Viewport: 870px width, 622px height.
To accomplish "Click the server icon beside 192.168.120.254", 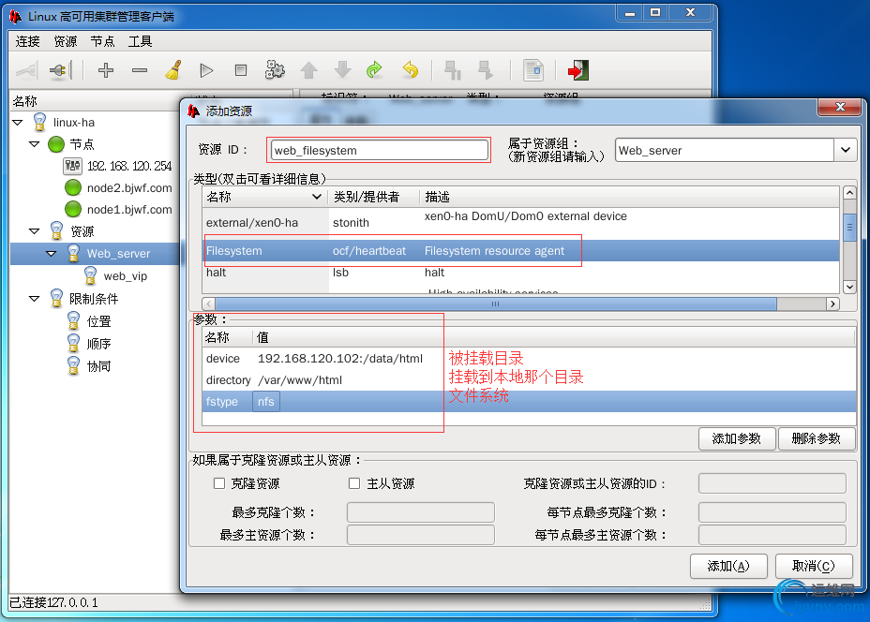I will (73, 166).
